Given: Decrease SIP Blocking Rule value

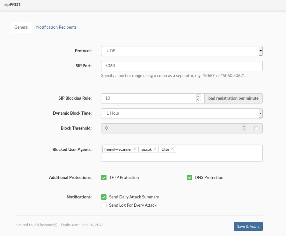Looking at the screenshot, I should coord(198,100).
